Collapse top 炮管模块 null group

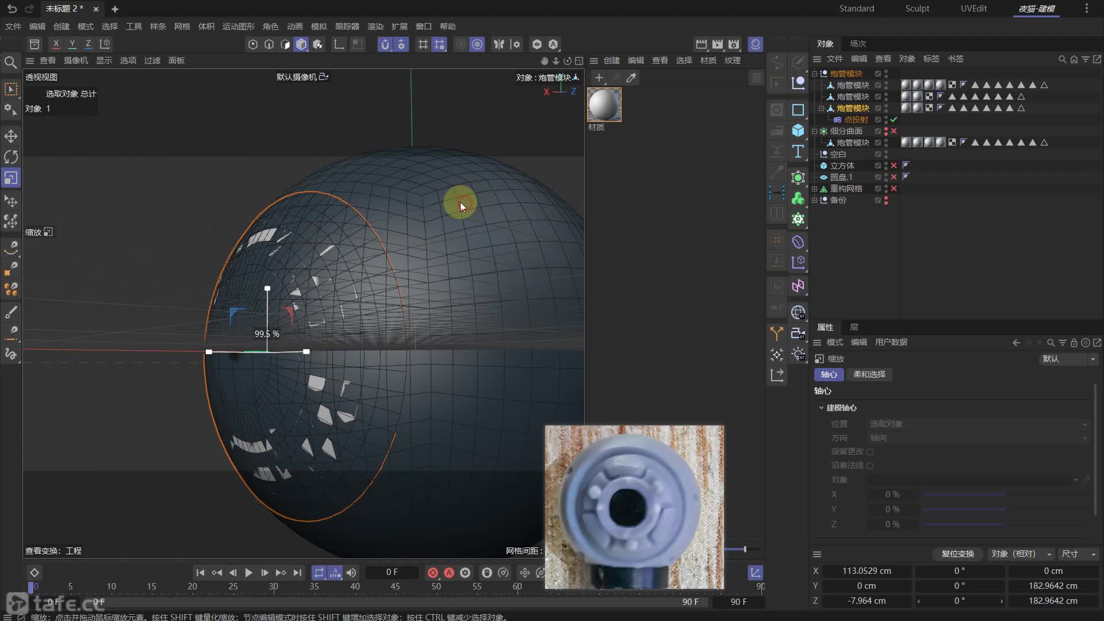point(814,74)
